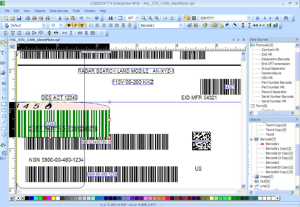Toggle the center text alignment

[104, 25]
